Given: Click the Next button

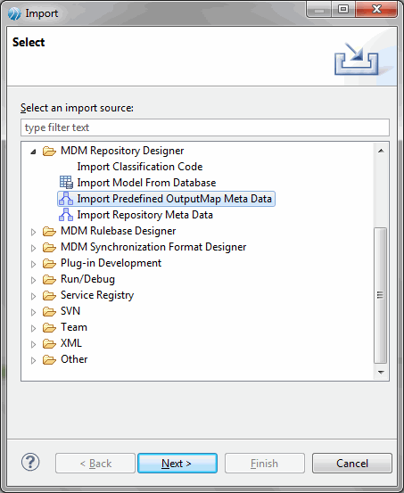Looking at the screenshot, I should (x=177, y=463).
